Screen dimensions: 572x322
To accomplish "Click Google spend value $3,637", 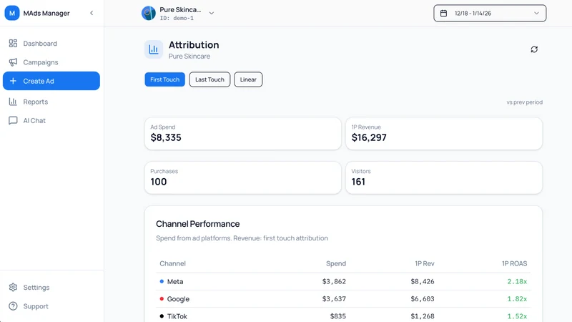I will [x=334, y=298].
